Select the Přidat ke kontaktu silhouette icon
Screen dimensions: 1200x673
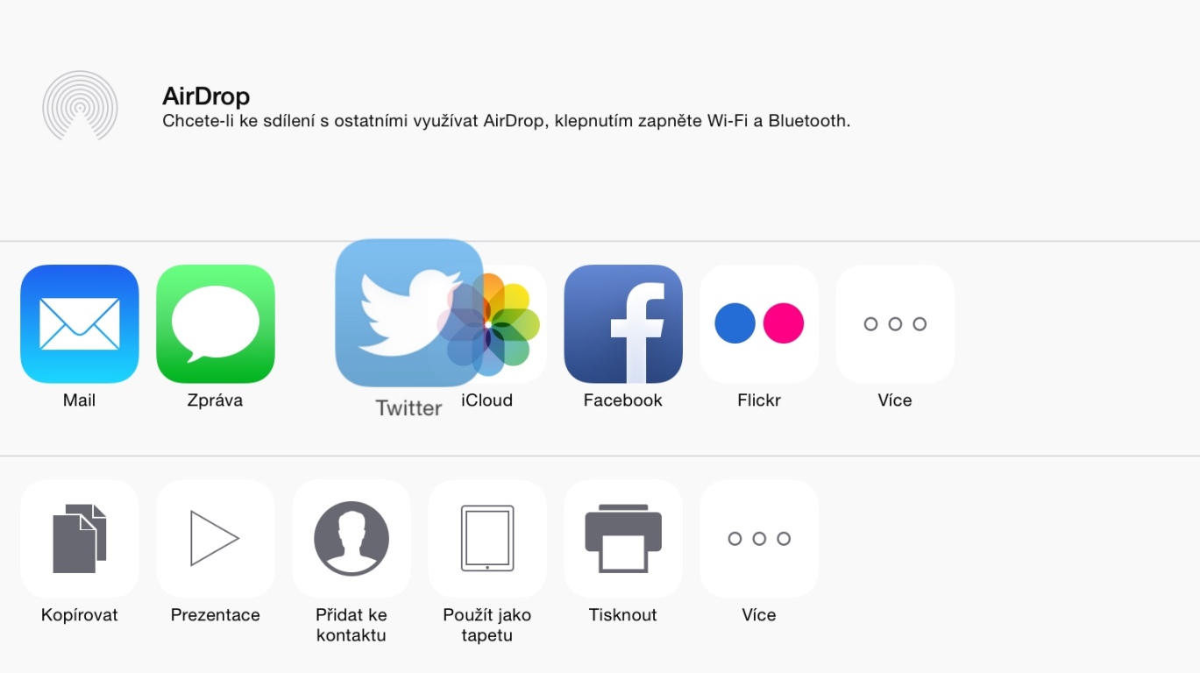click(x=351, y=539)
